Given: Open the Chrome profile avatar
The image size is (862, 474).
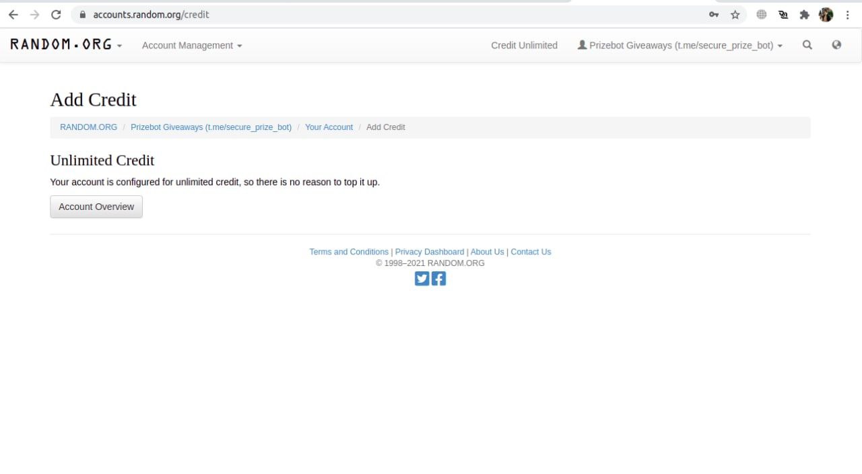Looking at the screenshot, I should (x=826, y=14).
